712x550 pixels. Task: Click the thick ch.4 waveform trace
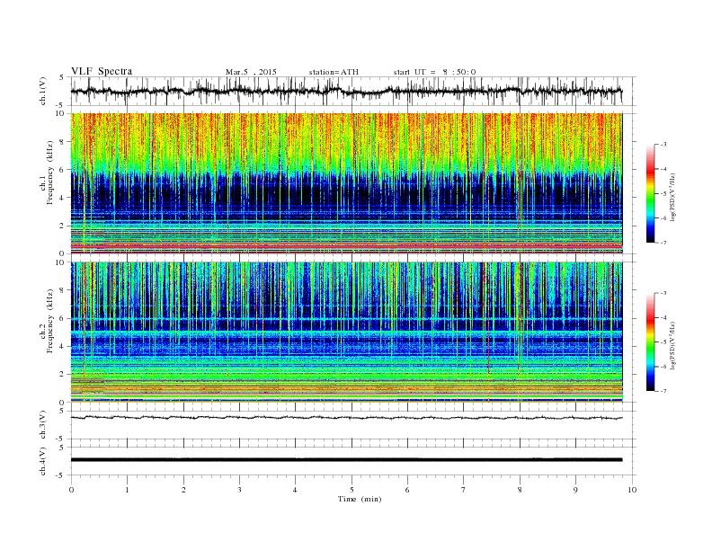[346, 460]
